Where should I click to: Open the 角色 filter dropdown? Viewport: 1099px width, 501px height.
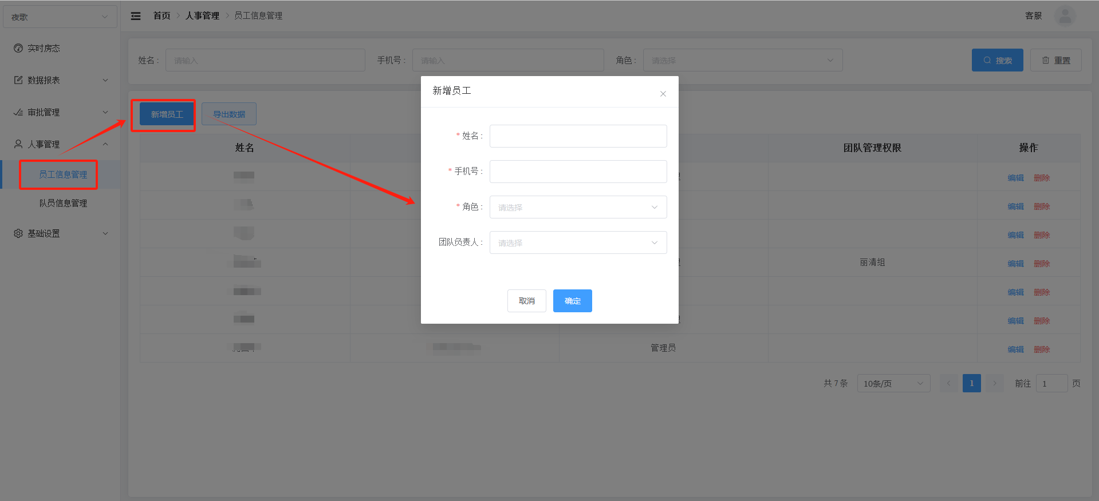[x=743, y=60]
